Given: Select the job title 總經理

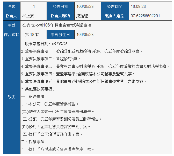Looking at the screenshot, I should pyautogui.click(x=82, y=16).
